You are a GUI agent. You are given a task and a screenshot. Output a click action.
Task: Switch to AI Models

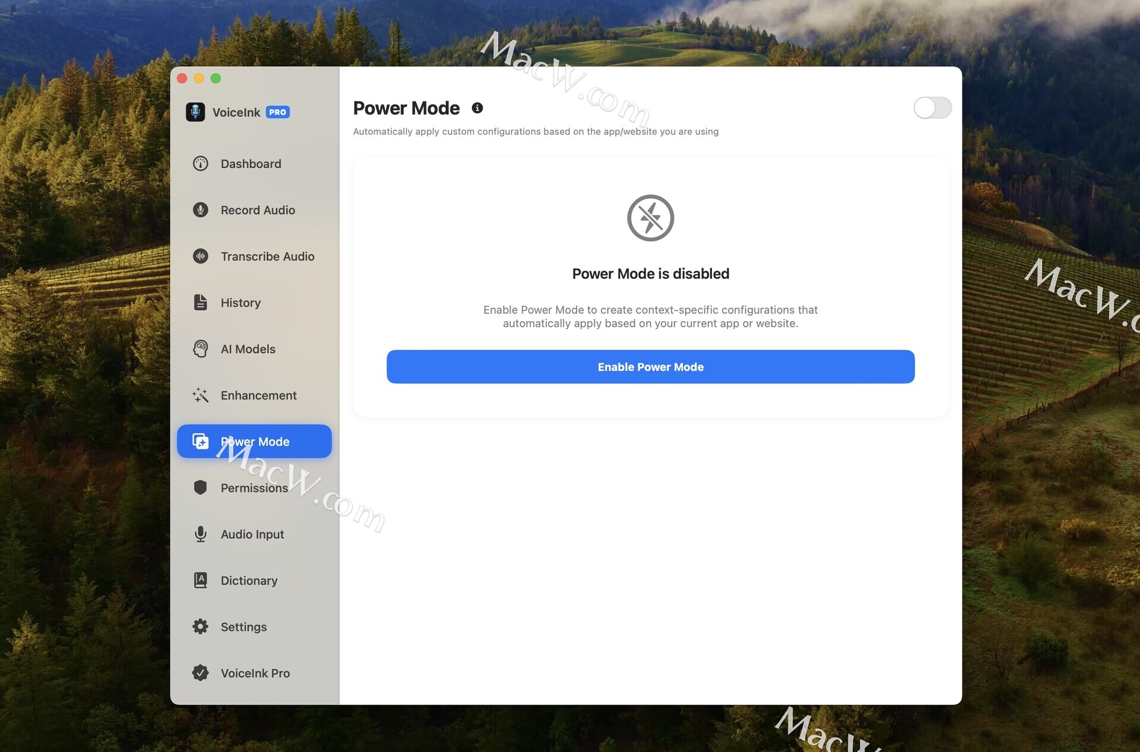[254, 349]
